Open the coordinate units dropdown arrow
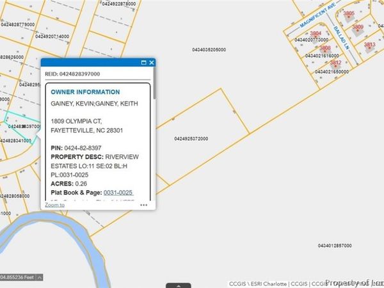384x288 pixels. click(x=40, y=277)
